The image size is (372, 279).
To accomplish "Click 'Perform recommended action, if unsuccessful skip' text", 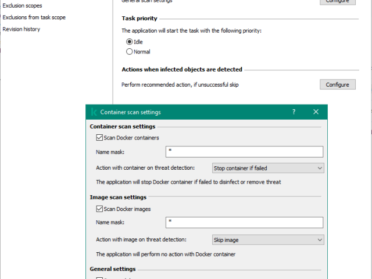I will click(x=180, y=85).
